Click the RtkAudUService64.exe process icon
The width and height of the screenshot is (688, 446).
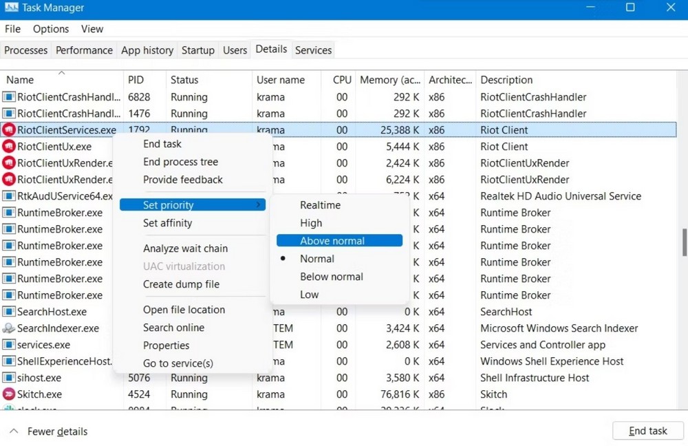point(9,196)
